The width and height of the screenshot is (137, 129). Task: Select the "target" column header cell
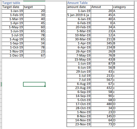[34, 7]
